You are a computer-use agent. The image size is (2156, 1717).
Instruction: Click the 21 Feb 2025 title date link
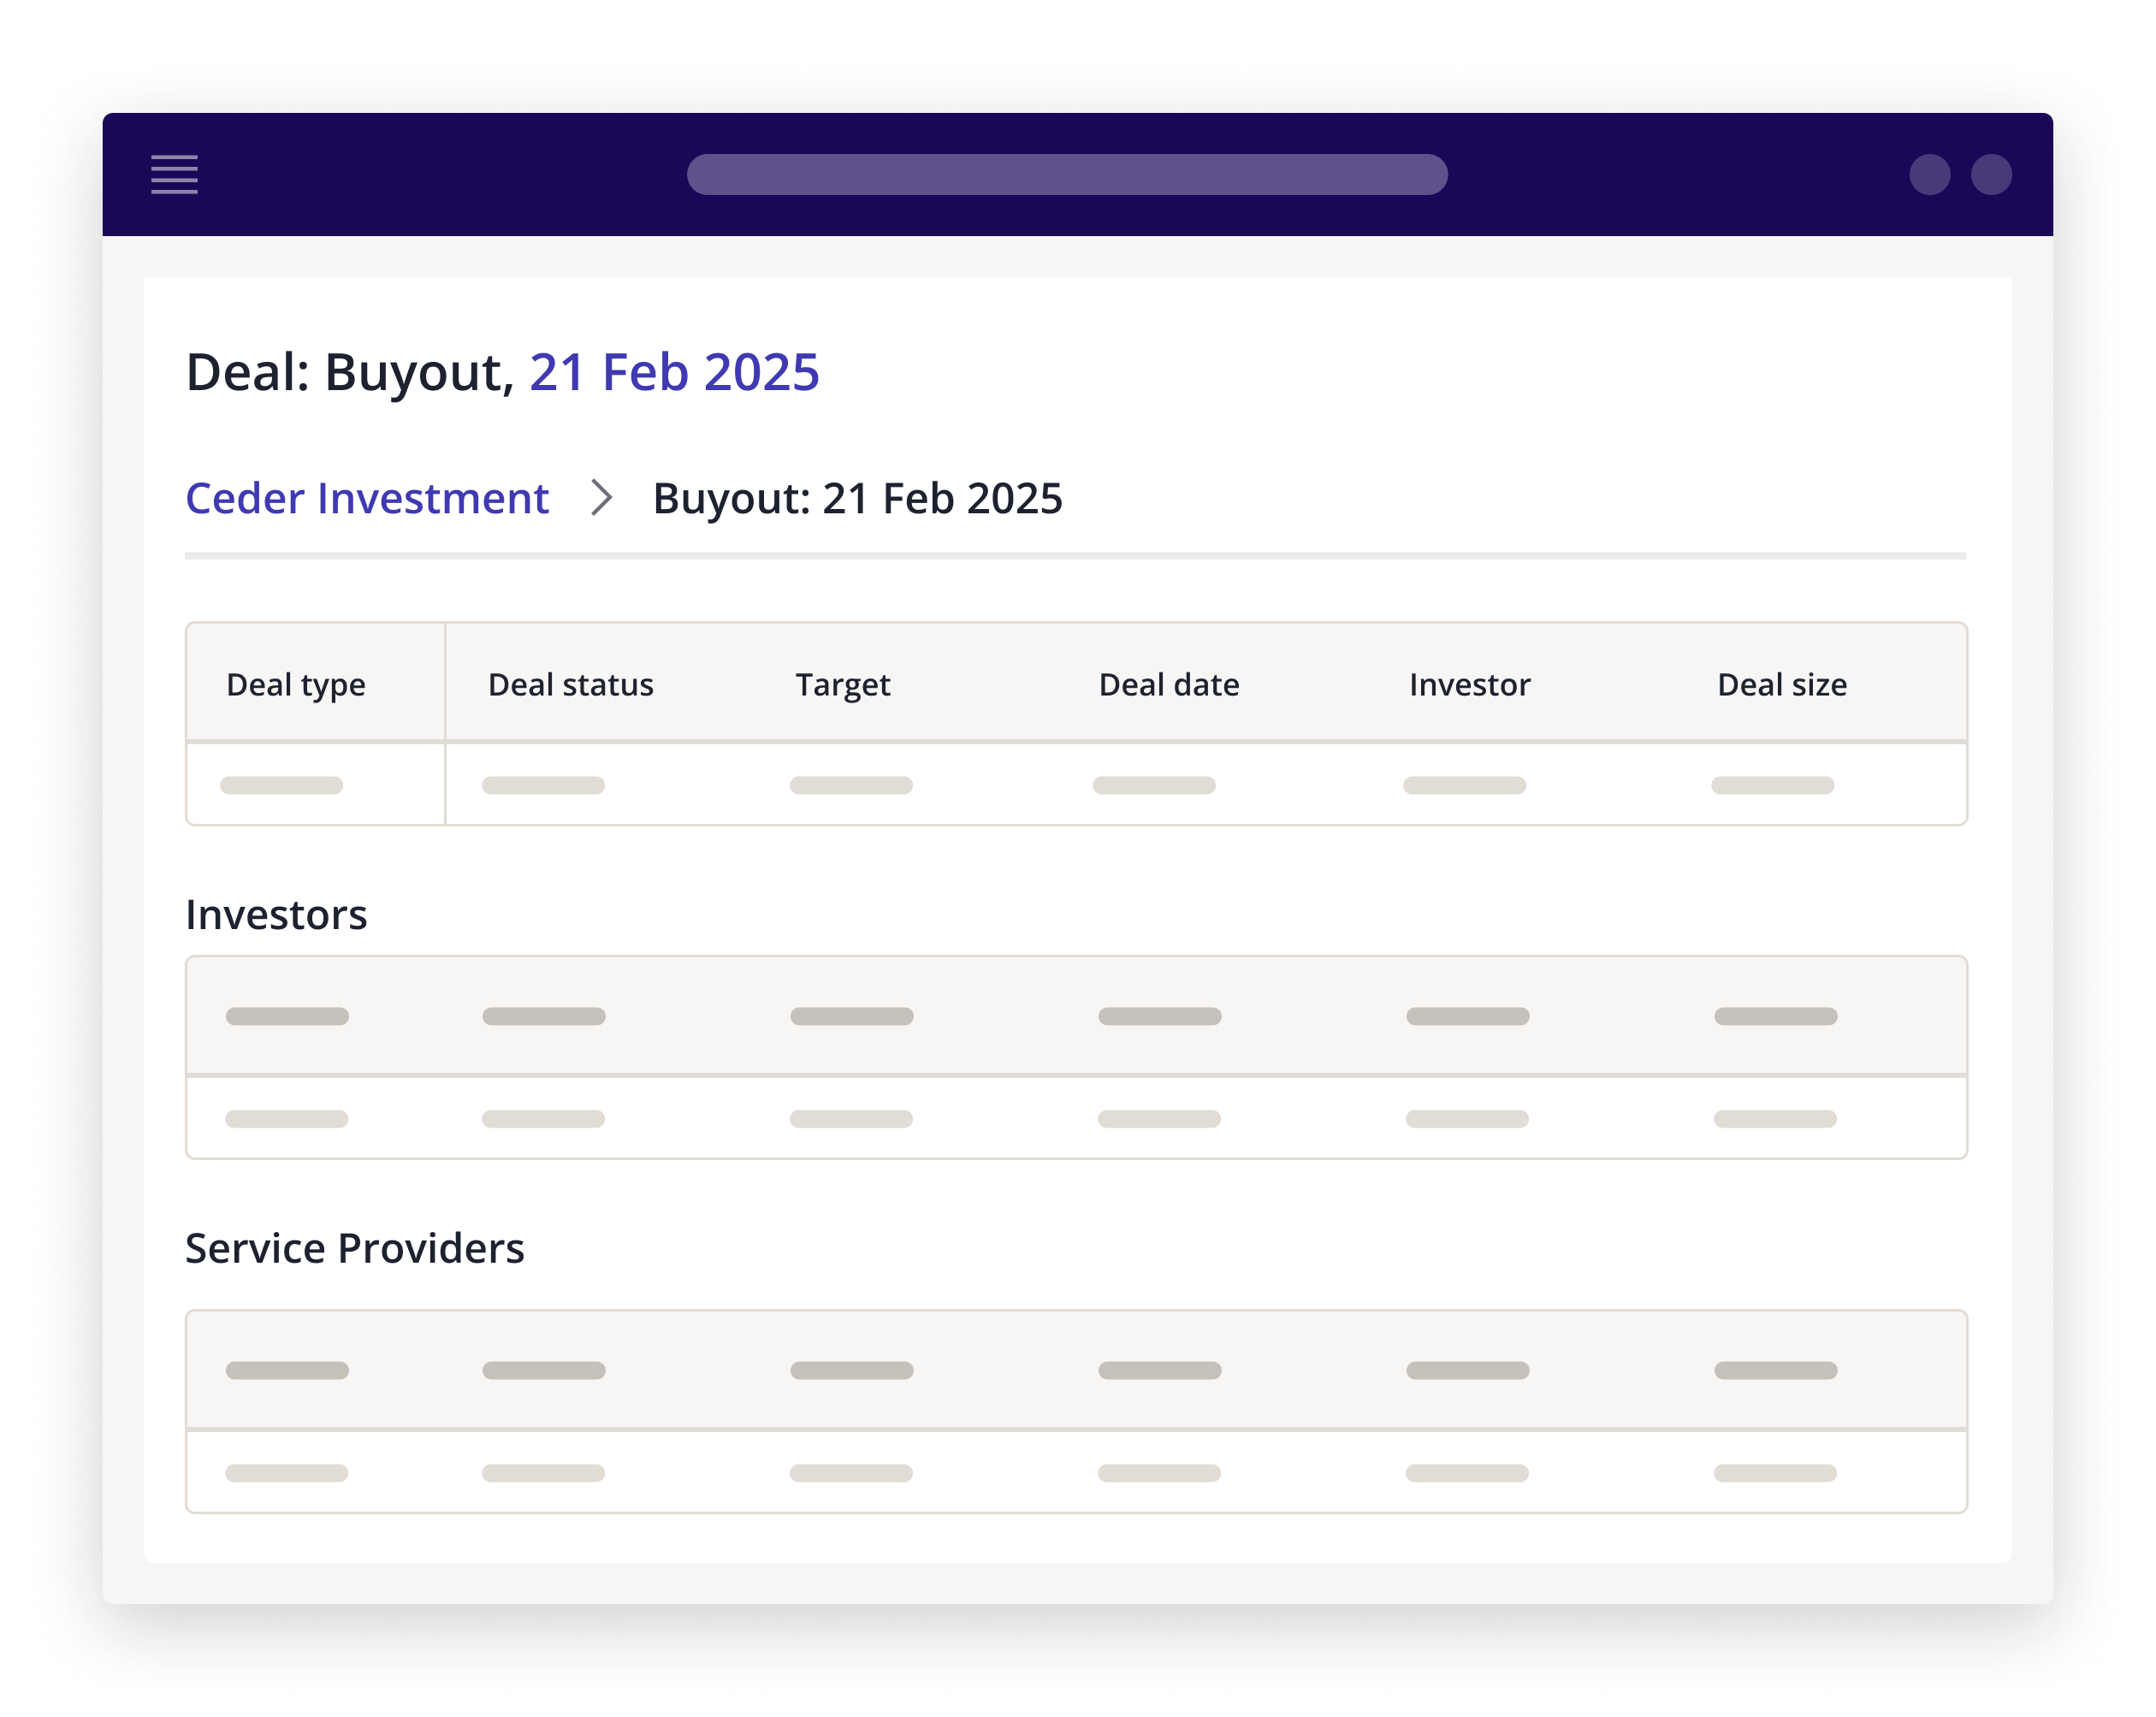coord(673,372)
